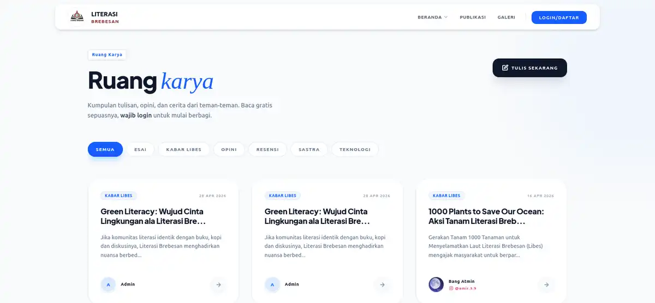Click Bang Atmin author name

pyautogui.click(x=462, y=281)
